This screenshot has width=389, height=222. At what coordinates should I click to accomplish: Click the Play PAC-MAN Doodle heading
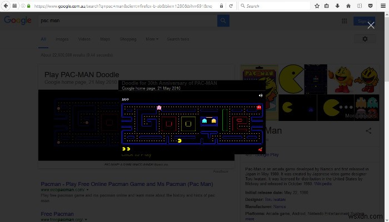(82, 74)
